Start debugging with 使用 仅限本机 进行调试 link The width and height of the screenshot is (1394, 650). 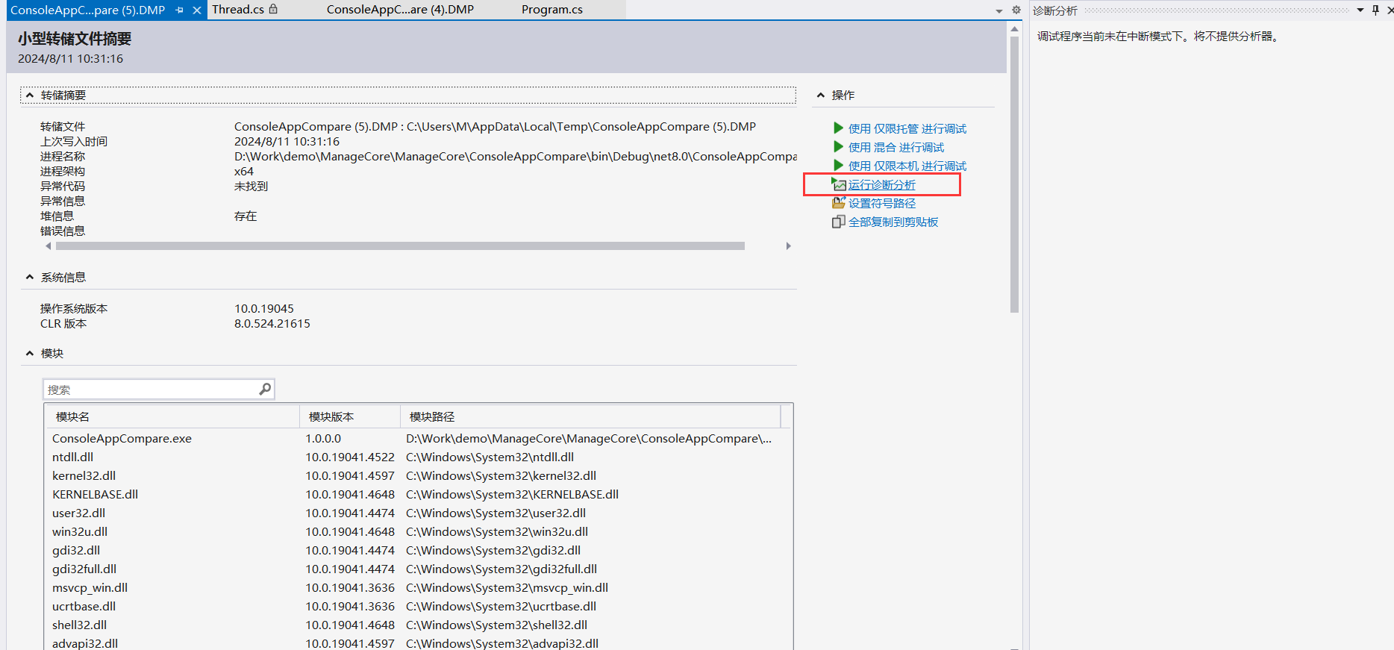(x=907, y=166)
